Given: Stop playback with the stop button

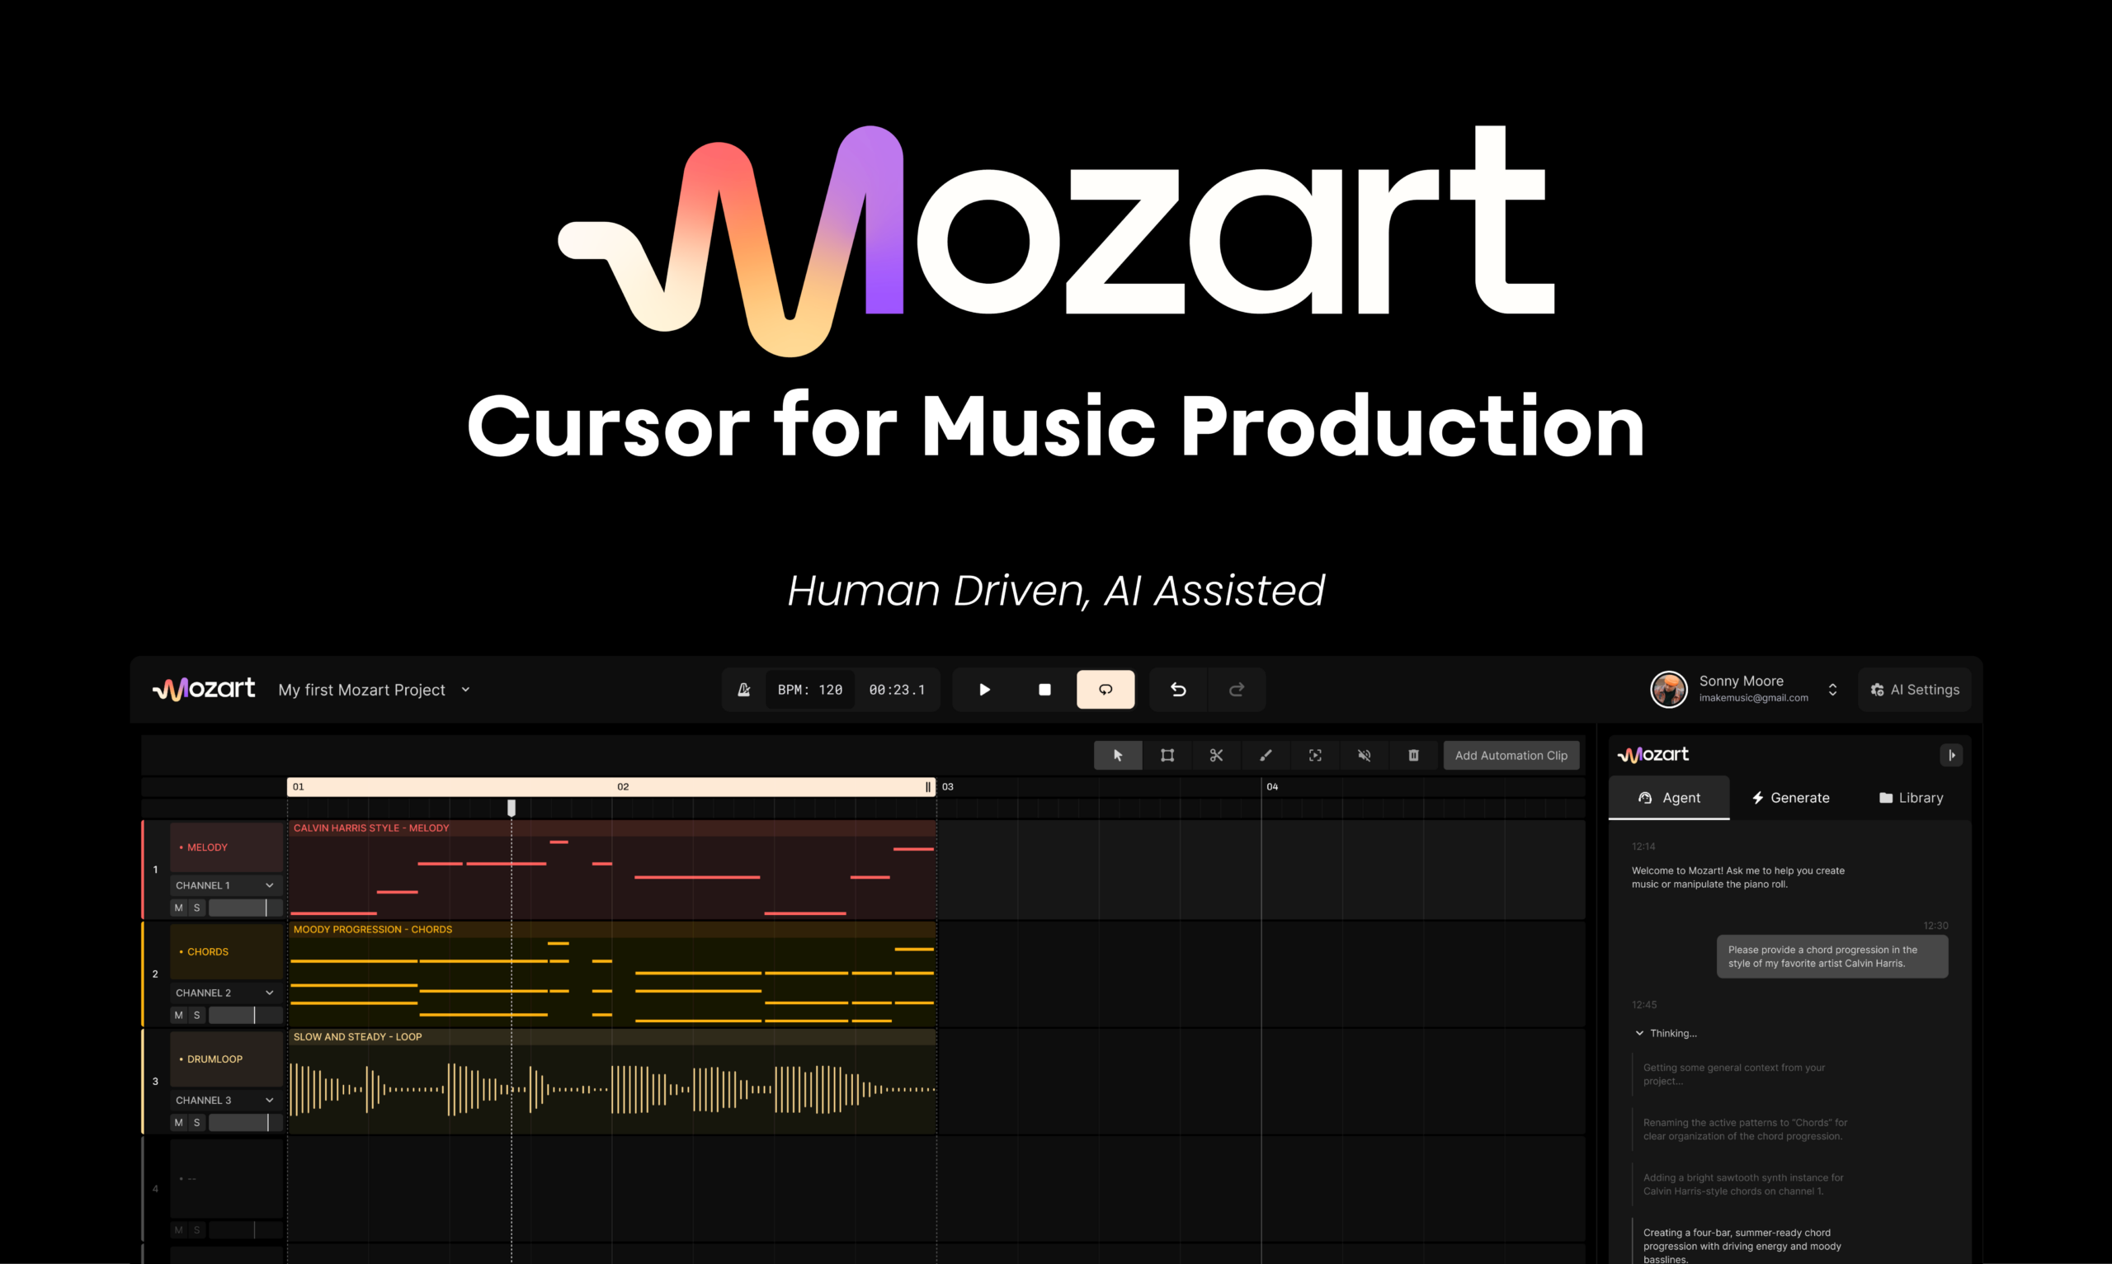Looking at the screenshot, I should tap(1045, 690).
